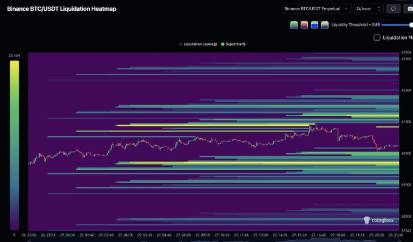The width and height of the screenshot is (413, 242).
Task: Click the 60000 price axis label
Action: (x=406, y=153)
